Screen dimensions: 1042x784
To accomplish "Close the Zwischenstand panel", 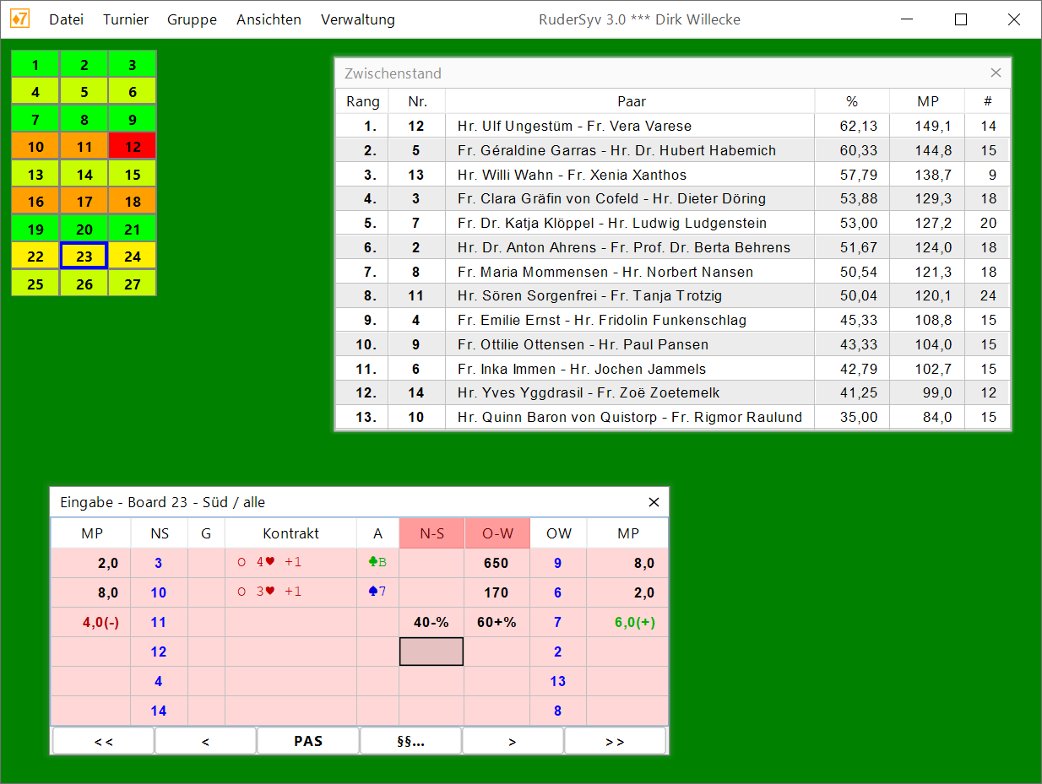I will [x=996, y=73].
